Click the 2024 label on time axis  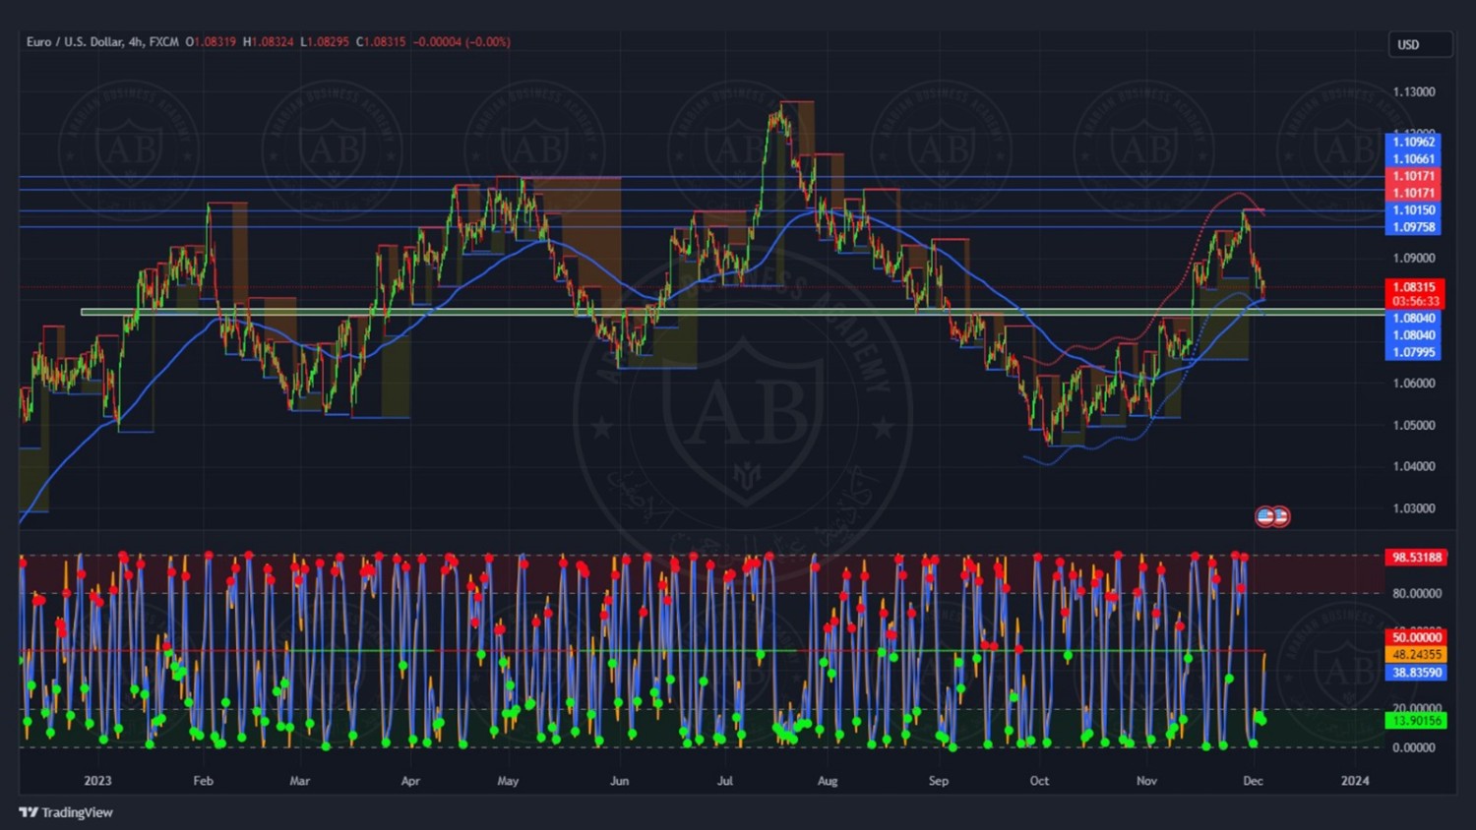click(1355, 781)
